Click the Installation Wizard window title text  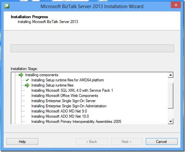92,6
